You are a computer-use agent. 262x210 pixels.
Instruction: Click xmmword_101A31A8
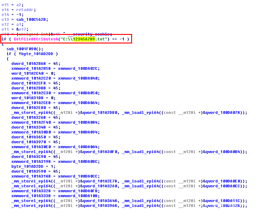(x=31, y=176)
